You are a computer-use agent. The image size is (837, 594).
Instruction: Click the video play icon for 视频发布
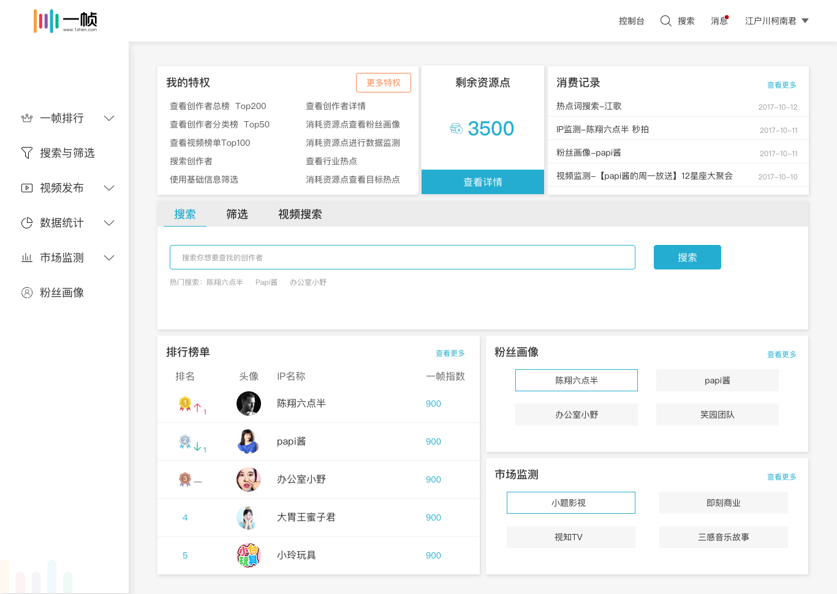pyautogui.click(x=27, y=188)
